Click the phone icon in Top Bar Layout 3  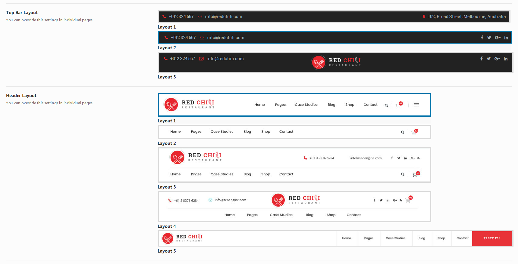click(165, 59)
